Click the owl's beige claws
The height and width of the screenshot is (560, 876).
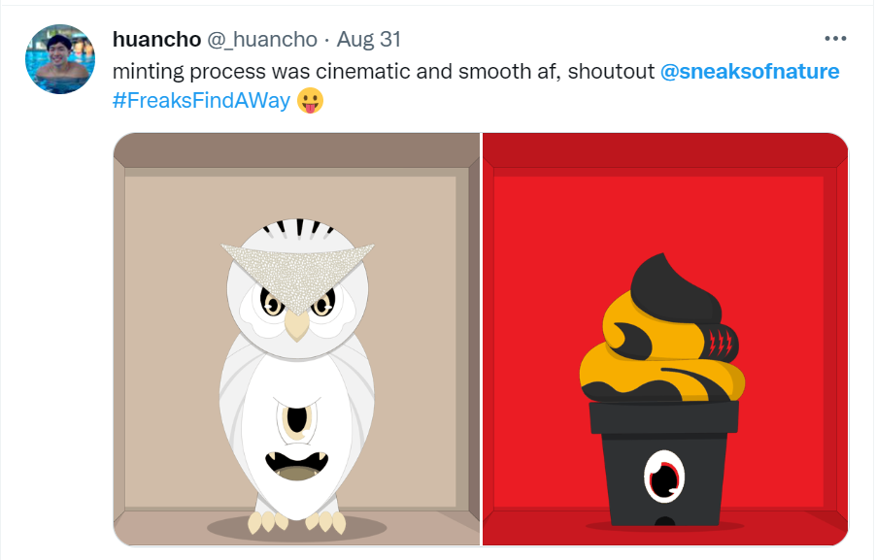[x=297, y=522]
